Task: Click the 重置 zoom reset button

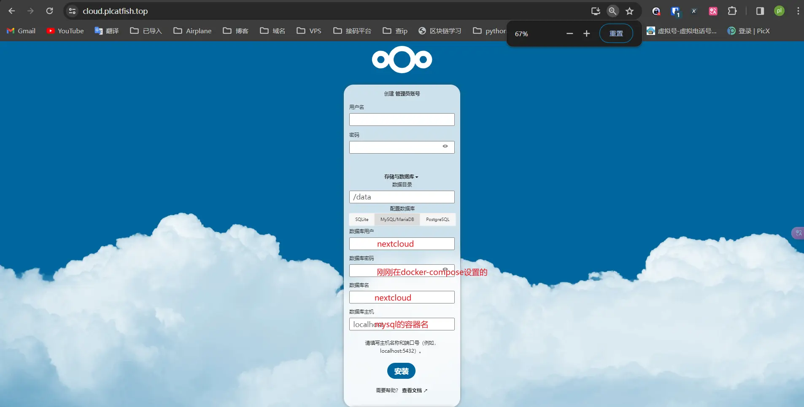Action: (x=616, y=34)
